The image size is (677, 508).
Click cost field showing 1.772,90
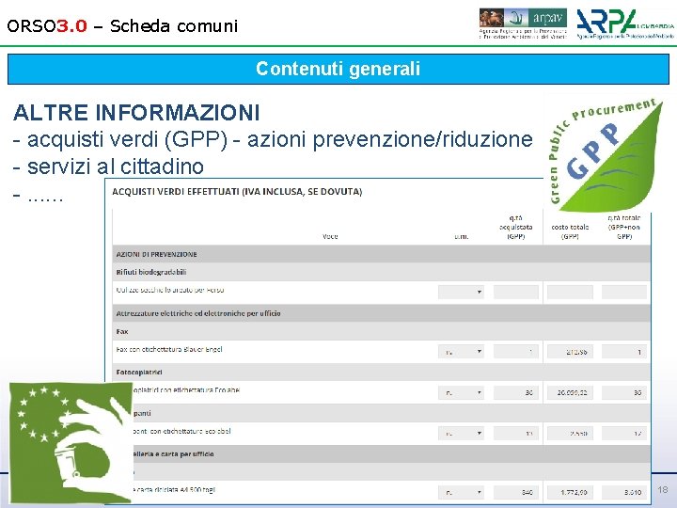click(x=570, y=492)
